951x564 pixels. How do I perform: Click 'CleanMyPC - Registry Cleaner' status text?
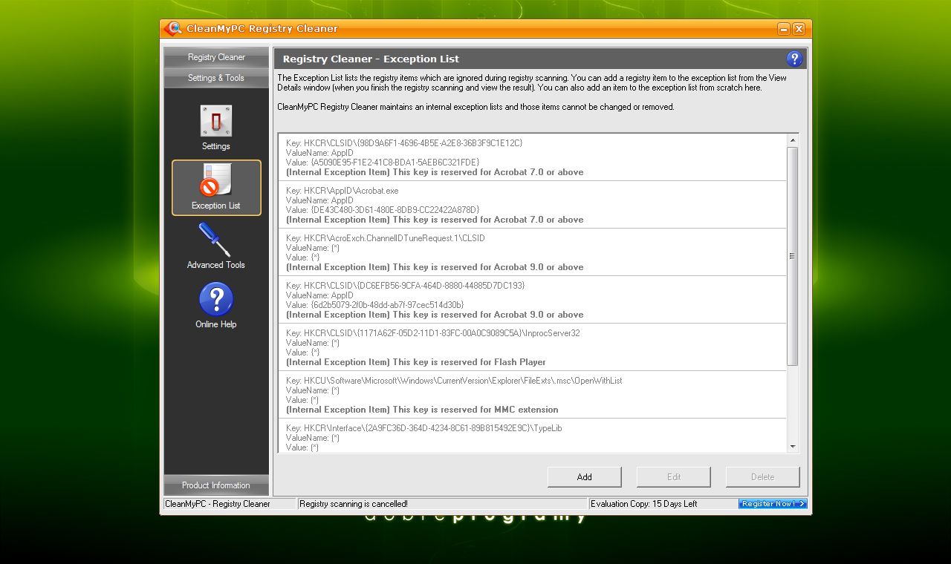pos(218,504)
